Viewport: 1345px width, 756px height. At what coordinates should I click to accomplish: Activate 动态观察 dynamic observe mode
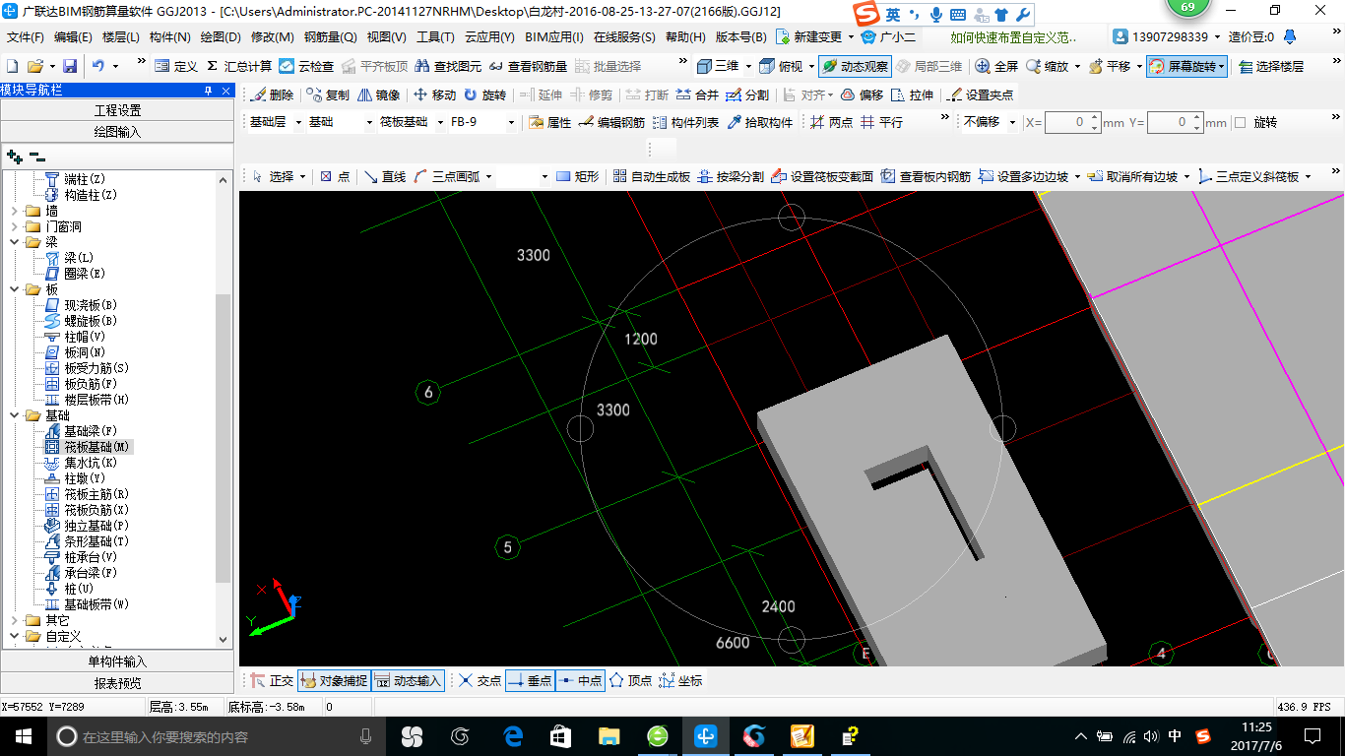tap(854, 66)
